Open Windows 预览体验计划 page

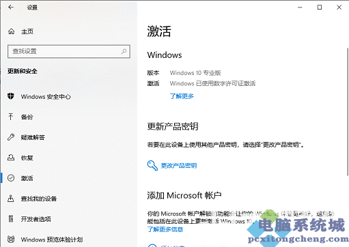pyautogui.click(x=52, y=239)
